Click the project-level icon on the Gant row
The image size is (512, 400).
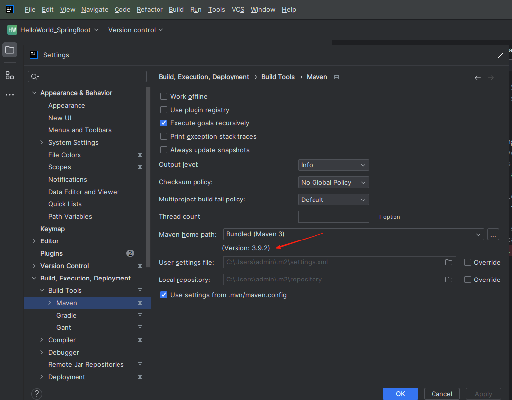[140, 327]
